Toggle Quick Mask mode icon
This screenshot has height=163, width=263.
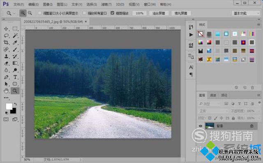pos(6,119)
